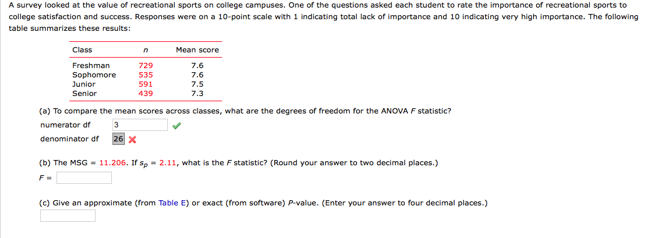This screenshot has width=651, height=238.
Task: Focus the P-value answer box in part (c)
Action: (68, 216)
